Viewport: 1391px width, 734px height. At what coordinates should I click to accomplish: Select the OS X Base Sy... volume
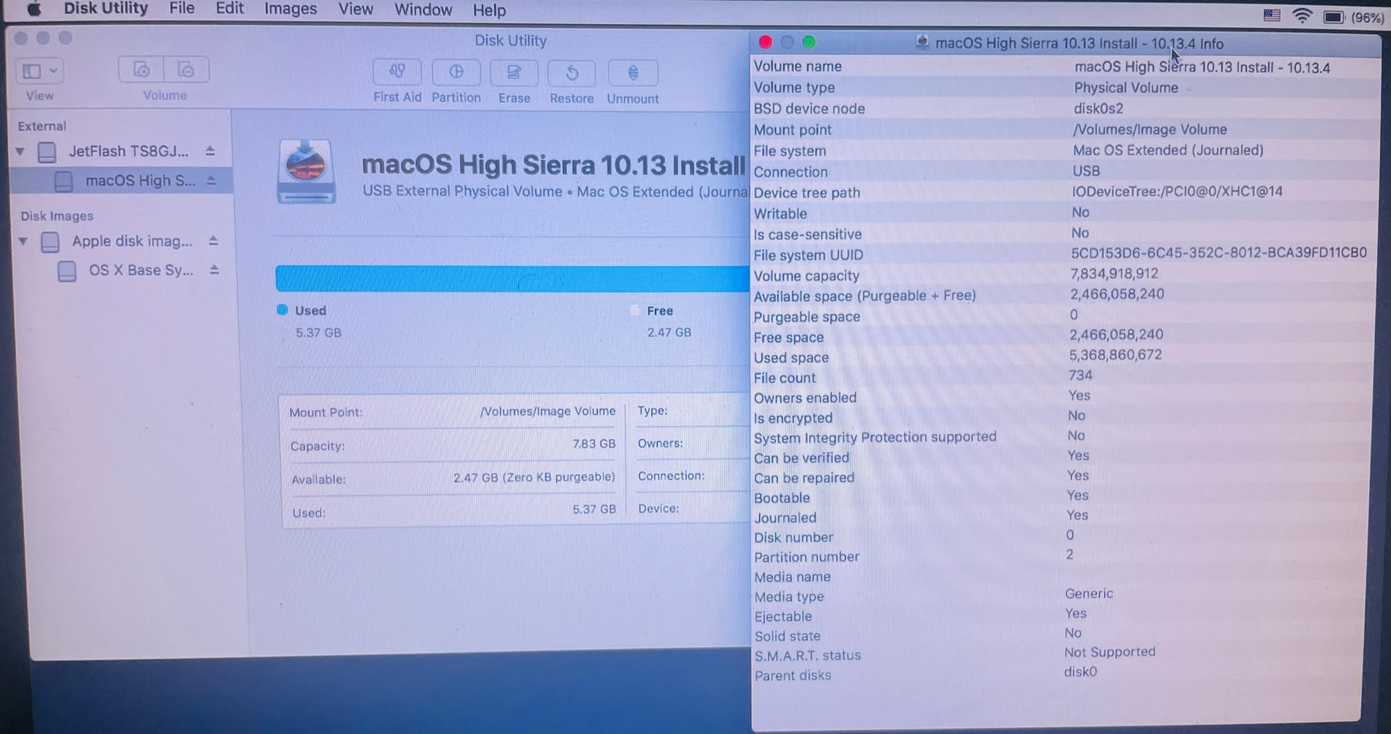point(141,270)
